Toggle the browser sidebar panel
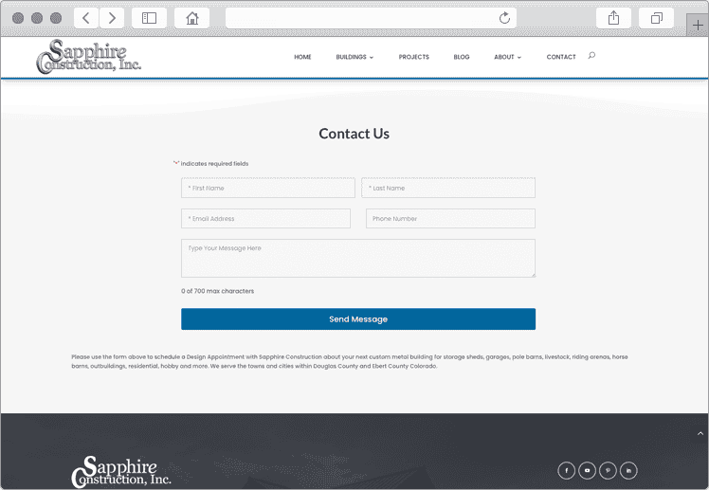 pos(149,18)
